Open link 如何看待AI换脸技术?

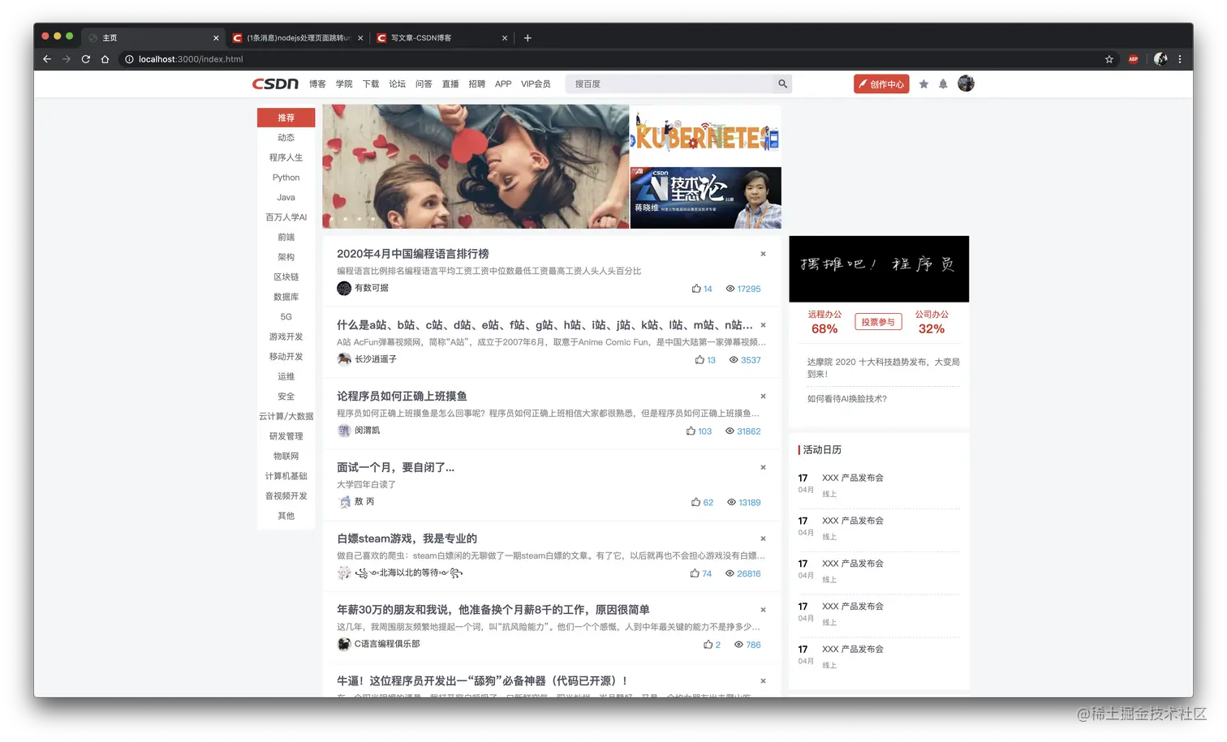tap(846, 399)
